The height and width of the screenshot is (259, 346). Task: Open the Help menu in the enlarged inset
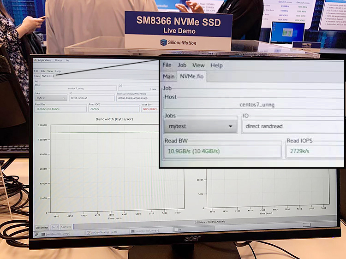click(x=216, y=65)
